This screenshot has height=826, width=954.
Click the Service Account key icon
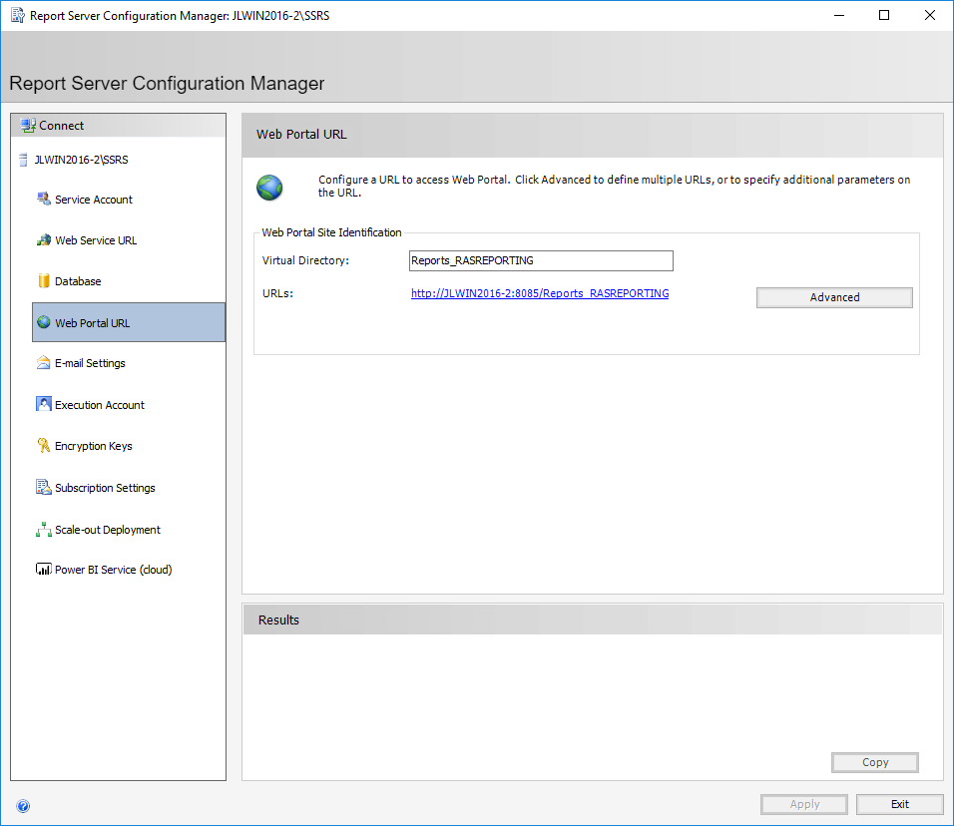[44, 199]
